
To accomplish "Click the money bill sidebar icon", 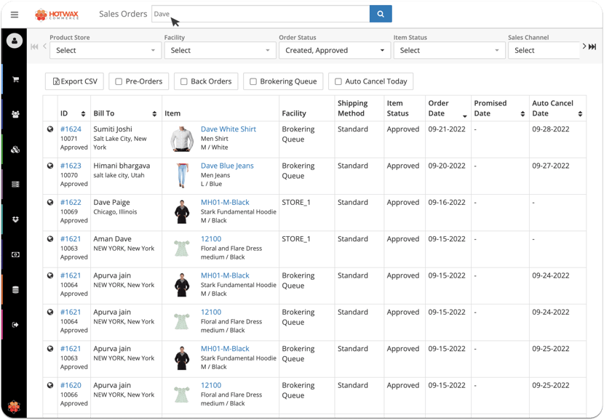I will (x=15, y=255).
